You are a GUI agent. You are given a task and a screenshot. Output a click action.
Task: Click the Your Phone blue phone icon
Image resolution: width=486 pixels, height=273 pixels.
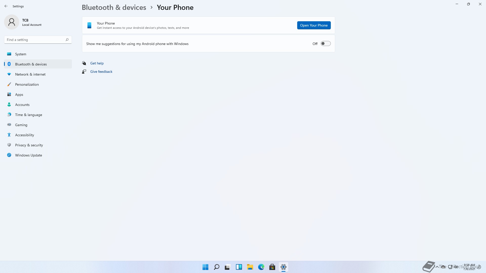tap(89, 25)
